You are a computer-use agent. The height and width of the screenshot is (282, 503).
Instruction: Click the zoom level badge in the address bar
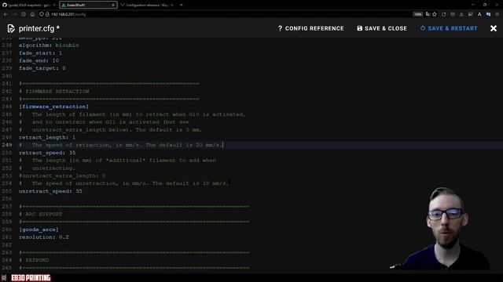(x=417, y=14)
